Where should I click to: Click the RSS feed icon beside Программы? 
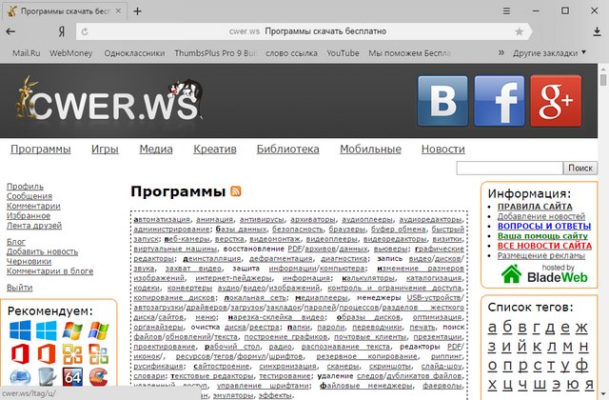(x=235, y=192)
